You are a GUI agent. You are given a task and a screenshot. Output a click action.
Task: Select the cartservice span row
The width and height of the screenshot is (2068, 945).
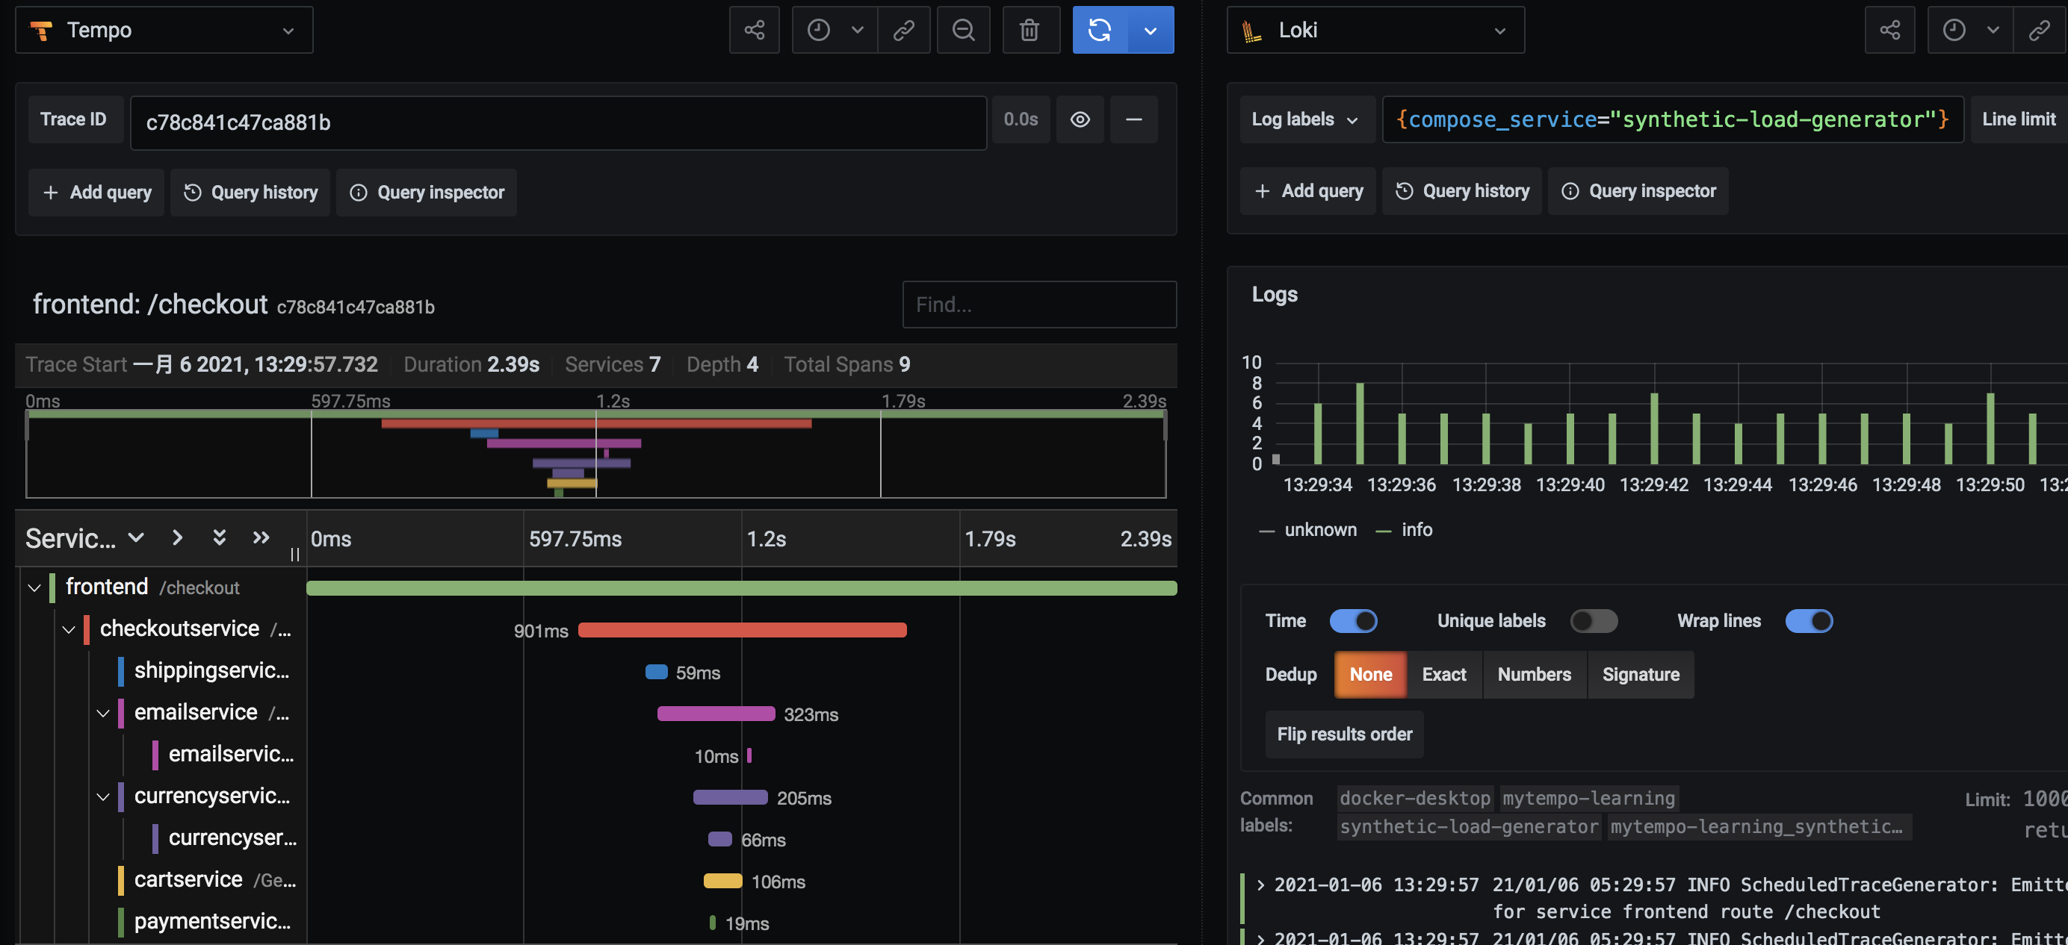[x=211, y=880]
